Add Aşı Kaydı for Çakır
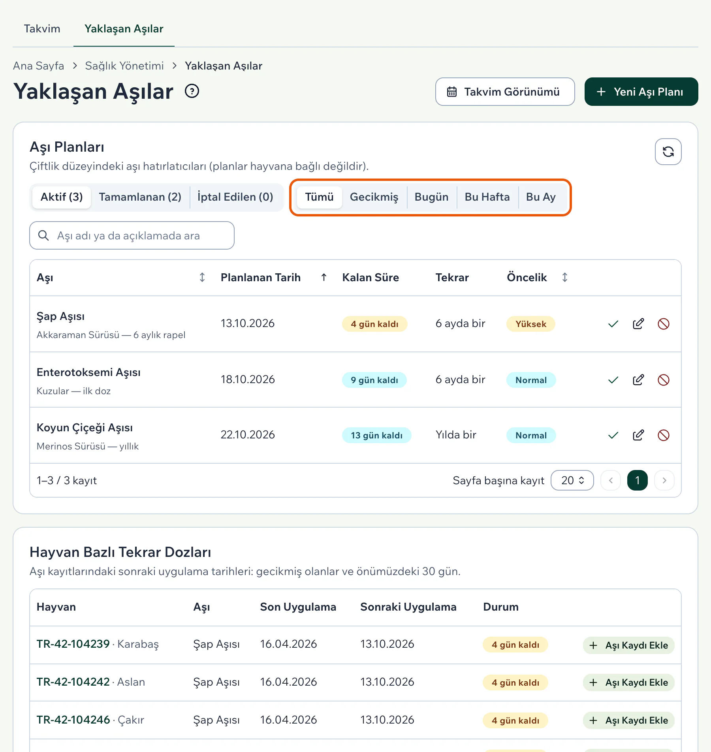Viewport: 711px width, 752px height. [628, 720]
